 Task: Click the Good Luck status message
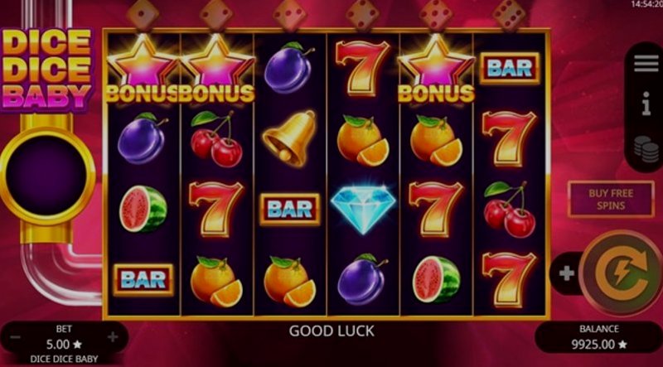pyautogui.click(x=331, y=331)
